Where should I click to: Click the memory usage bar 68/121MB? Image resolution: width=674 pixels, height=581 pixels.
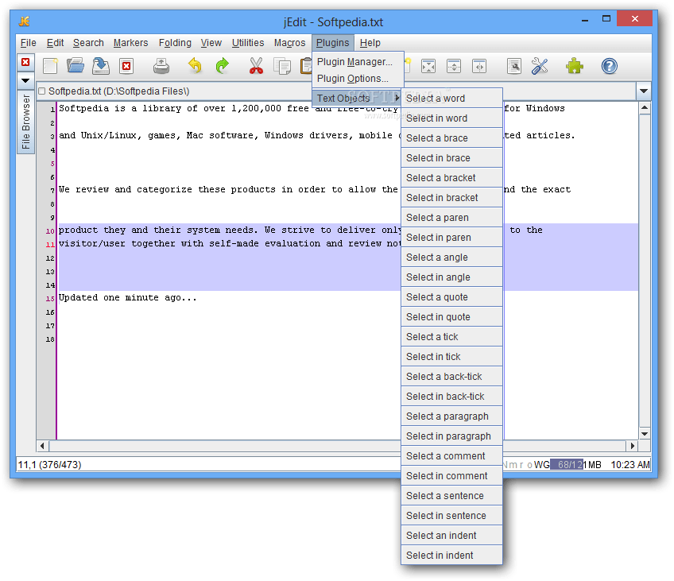pyautogui.click(x=575, y=464)
